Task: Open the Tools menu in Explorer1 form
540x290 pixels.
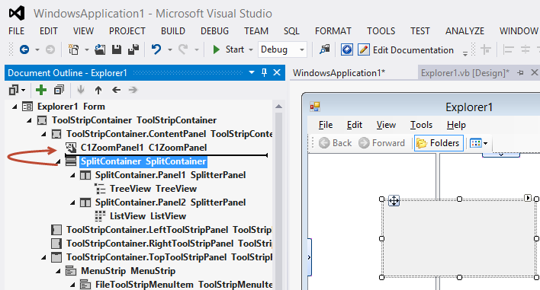Action: (421, 125)
